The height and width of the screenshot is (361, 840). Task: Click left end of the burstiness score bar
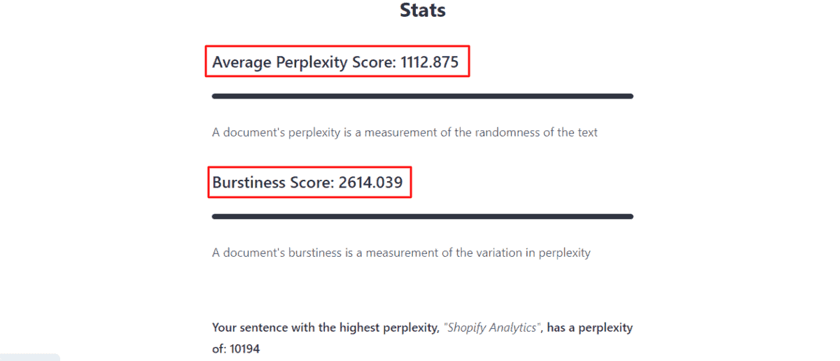[x=216, y=217]
